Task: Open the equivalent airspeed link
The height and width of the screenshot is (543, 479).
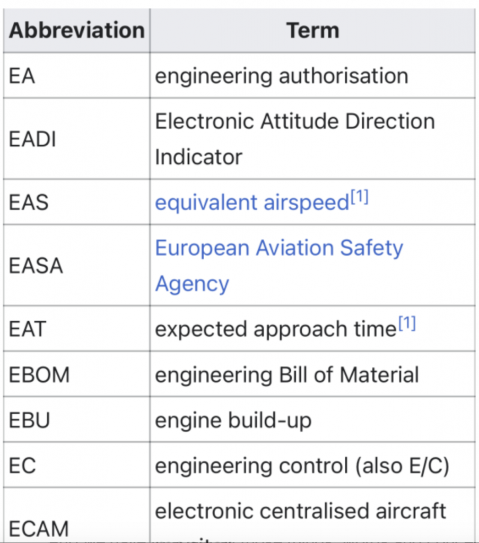Action: tap(252, 202)
